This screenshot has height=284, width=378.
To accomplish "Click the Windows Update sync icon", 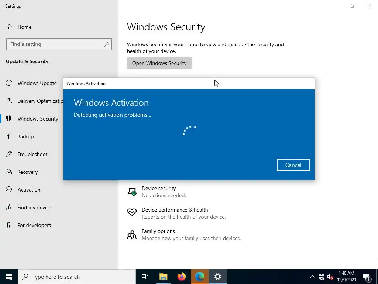I will 9,83.
